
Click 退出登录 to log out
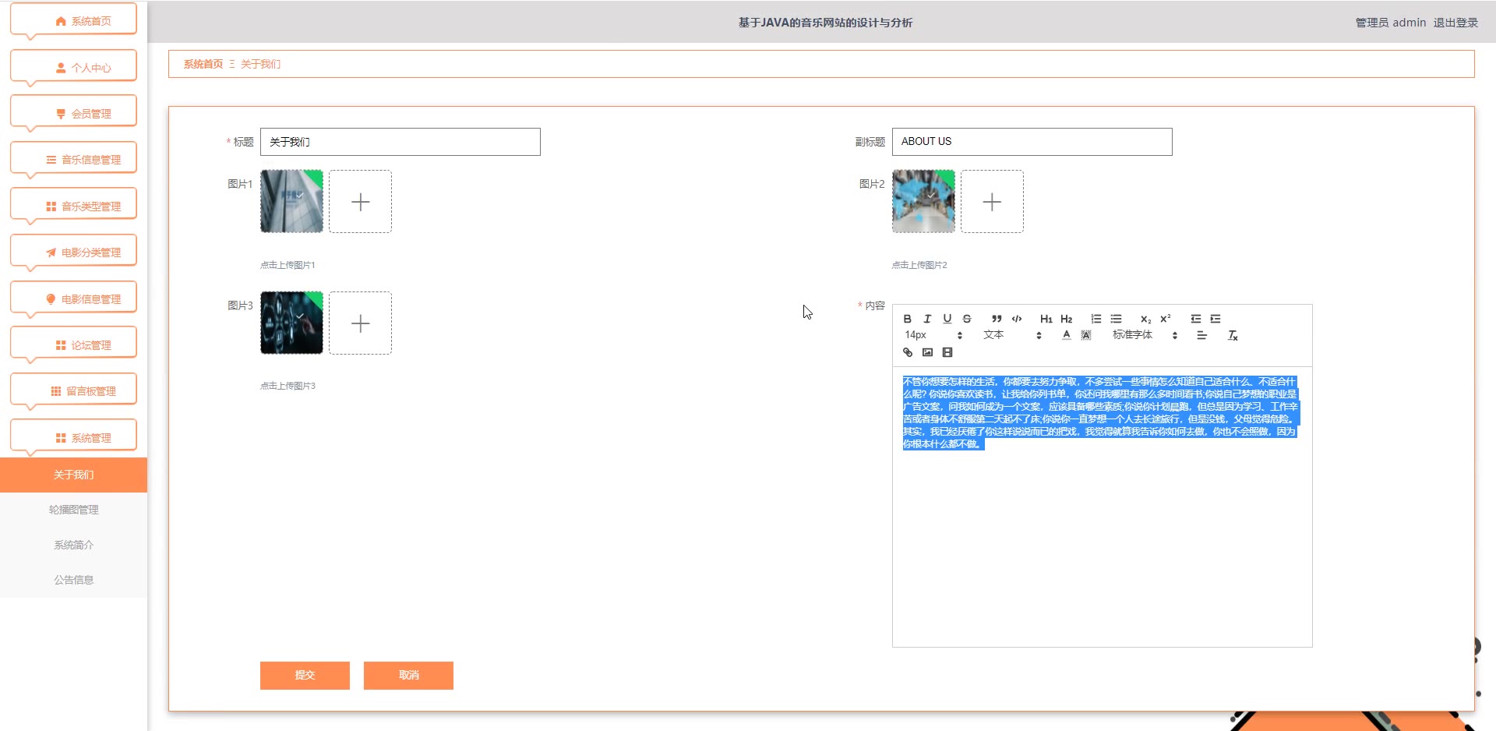click(x=1455, y=23)
